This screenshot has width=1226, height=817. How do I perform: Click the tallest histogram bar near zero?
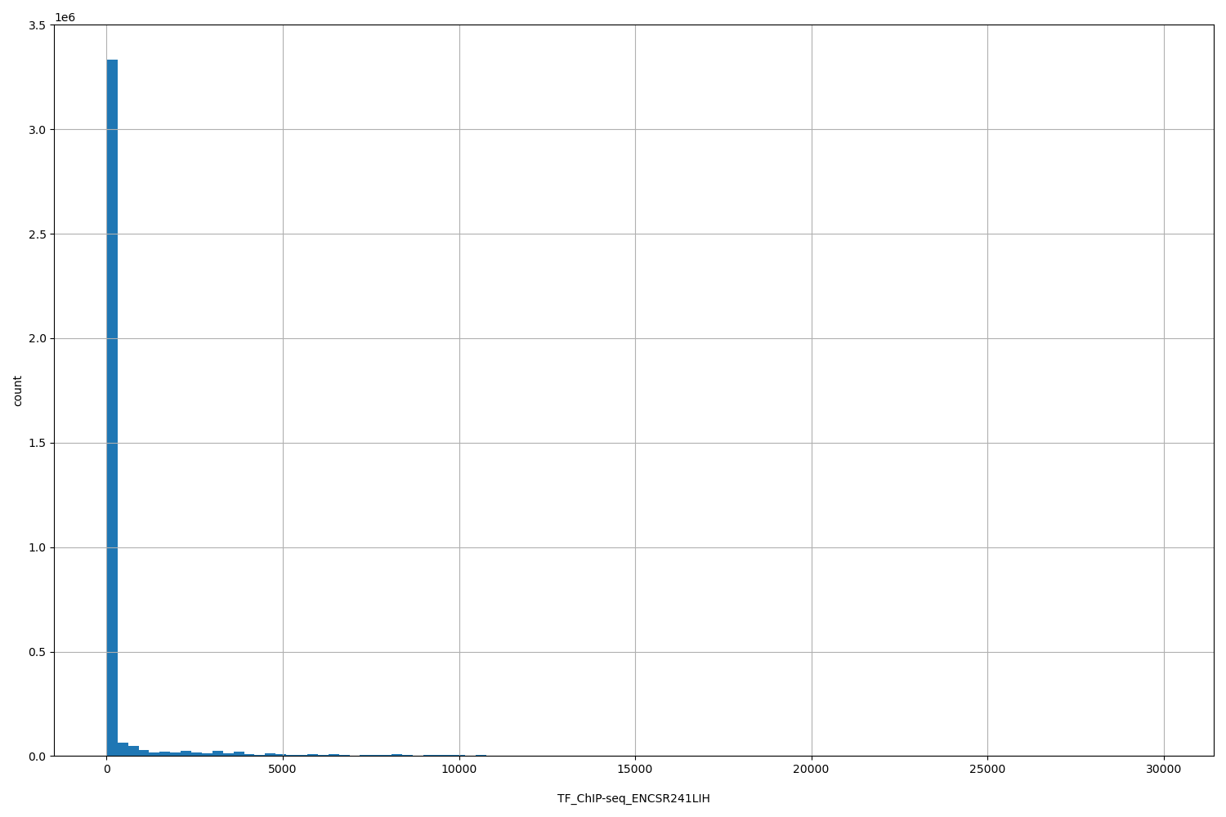click(x=110, y=408)
